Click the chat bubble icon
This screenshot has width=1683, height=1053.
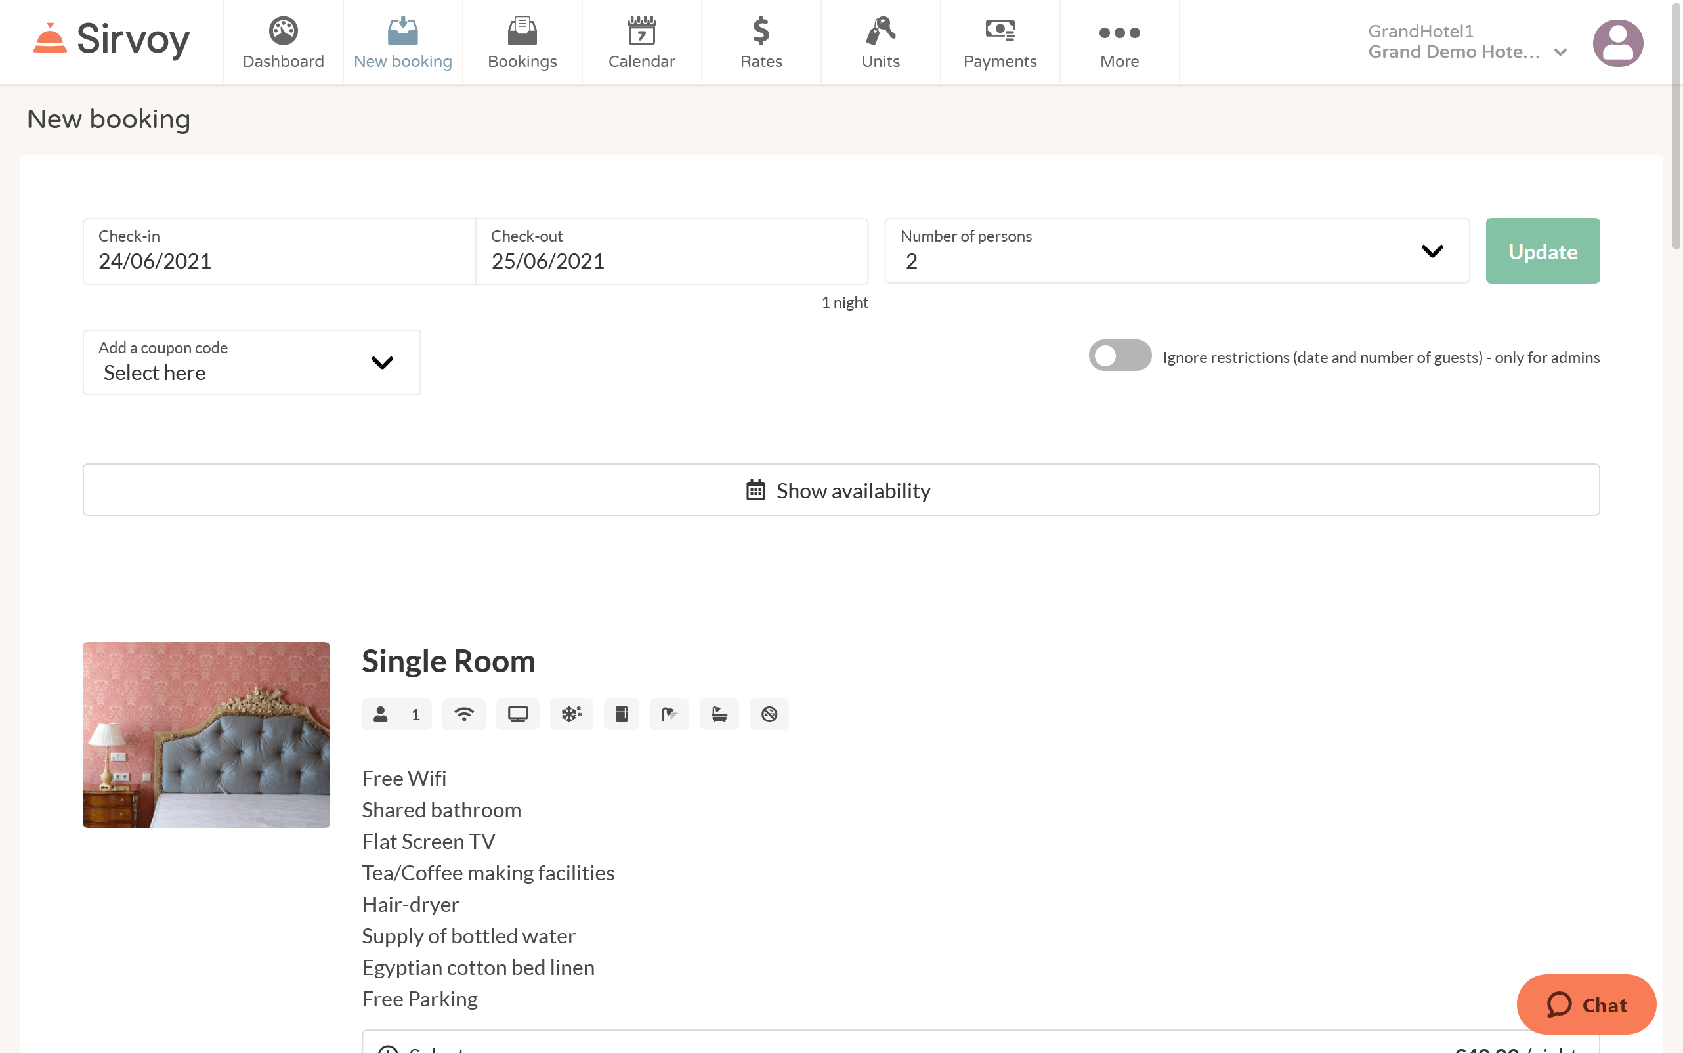(x=1559, y=1004)
